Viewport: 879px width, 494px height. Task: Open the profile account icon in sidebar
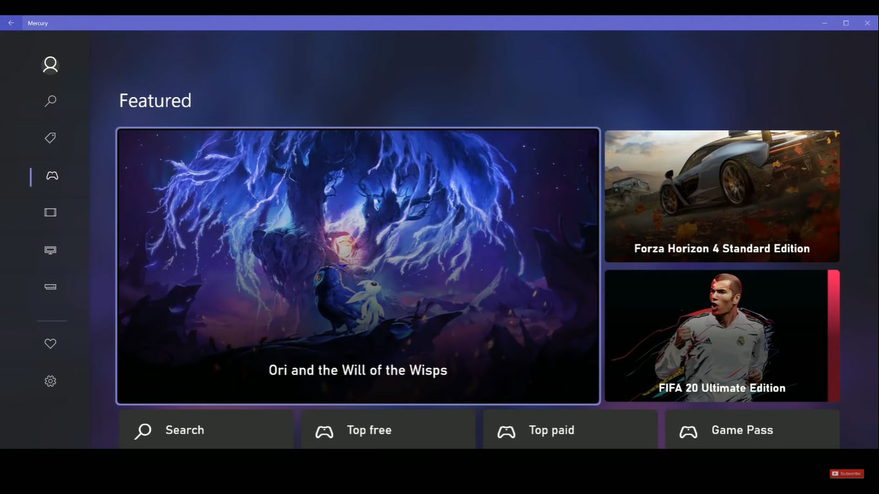coord(50,64)
